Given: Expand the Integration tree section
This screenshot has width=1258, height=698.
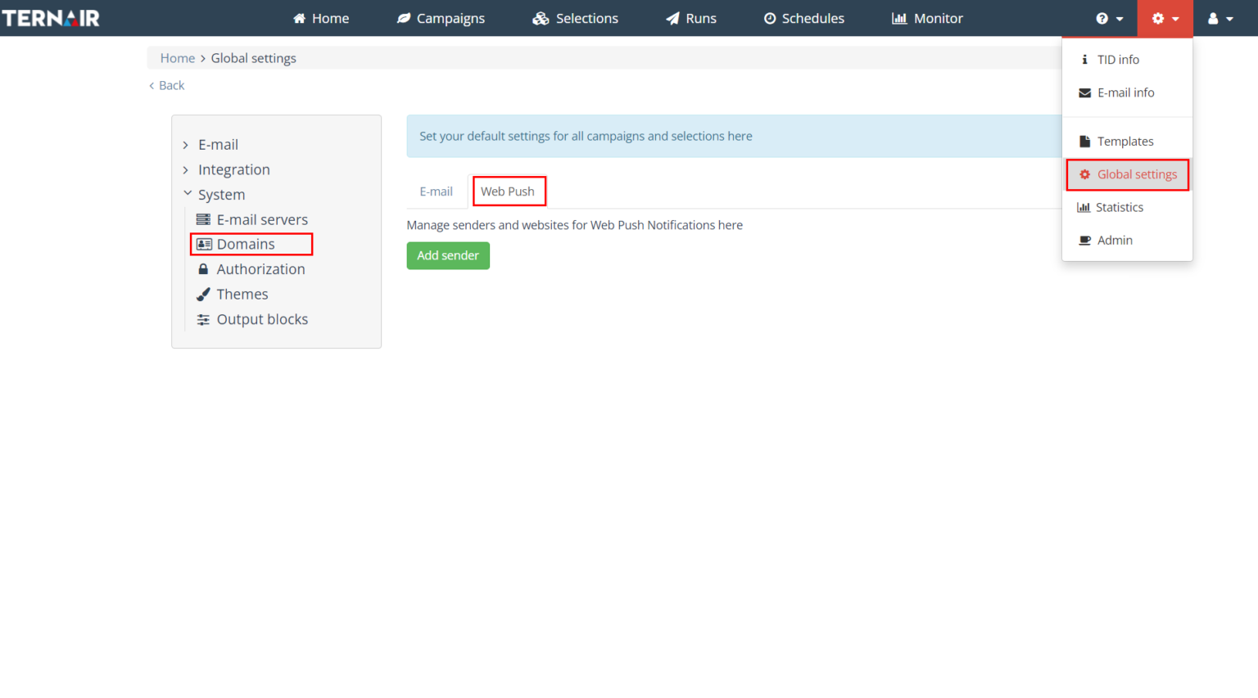Looking at the screenshot, I should coord(185,170).
